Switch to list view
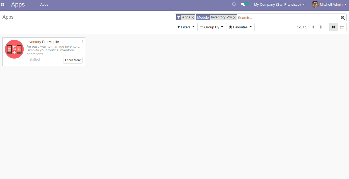349x179 pixels. (x=342, y=27)
